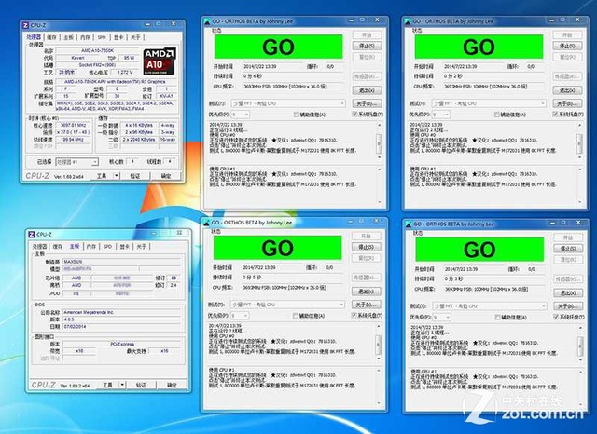Open SPD tab in CPU-Z processor window

coord(102,37)
